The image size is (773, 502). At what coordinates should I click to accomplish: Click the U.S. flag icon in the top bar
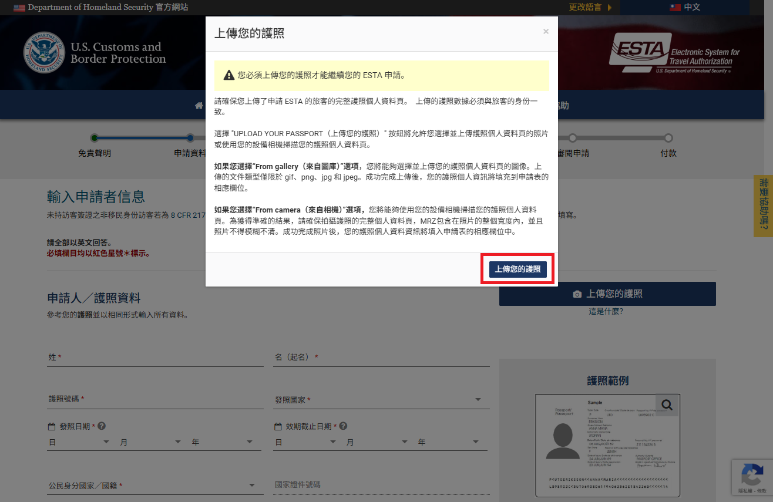pos(19,8)
